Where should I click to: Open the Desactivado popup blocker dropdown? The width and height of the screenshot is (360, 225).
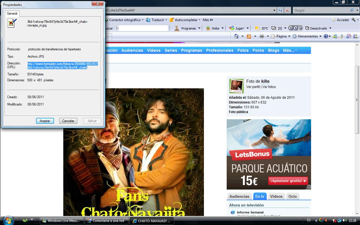pyautogui.click(x=318, y=28)
